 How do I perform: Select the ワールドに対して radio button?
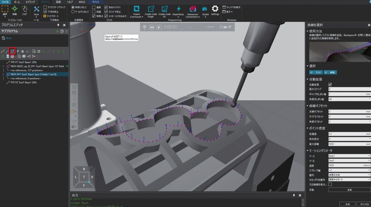[x=73, y=11]
